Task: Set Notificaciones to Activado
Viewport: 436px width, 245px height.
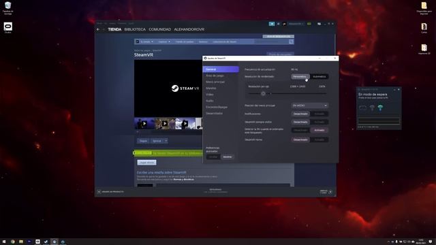Action: coord(320,114)
